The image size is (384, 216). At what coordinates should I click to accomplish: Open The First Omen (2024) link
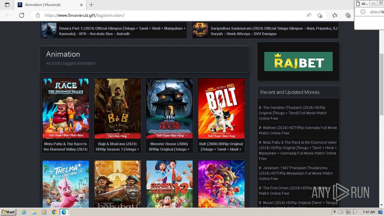(294, 191)
